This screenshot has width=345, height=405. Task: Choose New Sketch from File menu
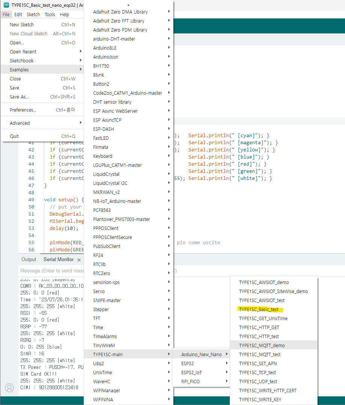pyautogui.click(x=42, y=24)
